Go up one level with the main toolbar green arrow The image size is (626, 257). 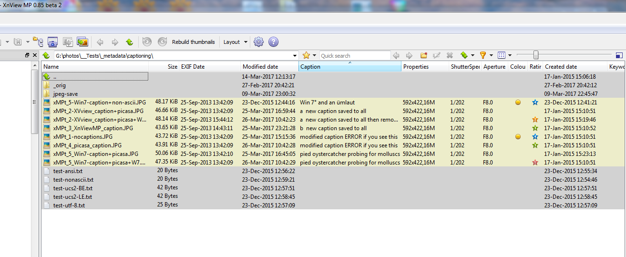(129, 42)
